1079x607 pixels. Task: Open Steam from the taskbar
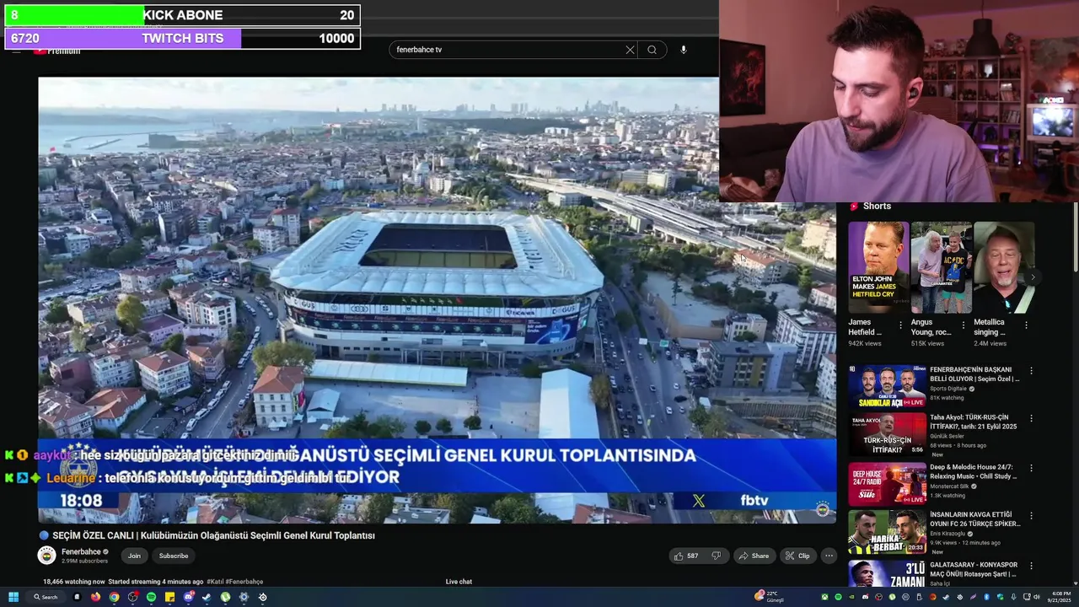[207, 597]
